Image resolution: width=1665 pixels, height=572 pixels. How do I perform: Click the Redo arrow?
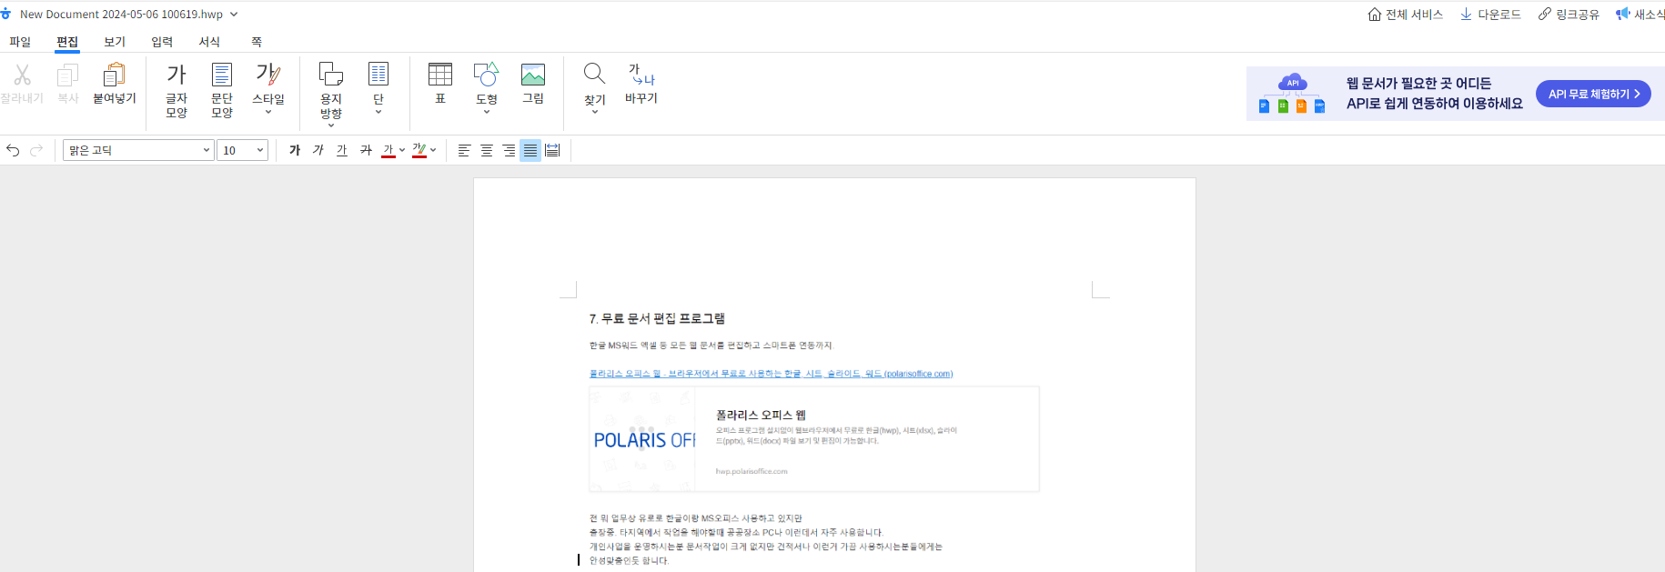[36, 150]
